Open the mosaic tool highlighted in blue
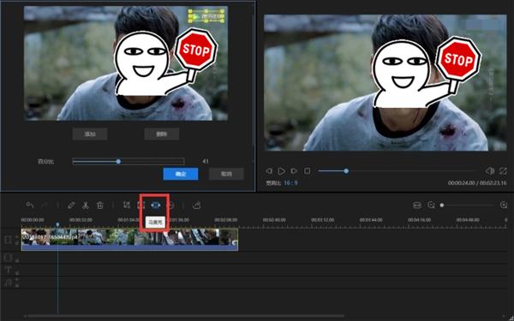514x321 pixels. coord(156,205)
